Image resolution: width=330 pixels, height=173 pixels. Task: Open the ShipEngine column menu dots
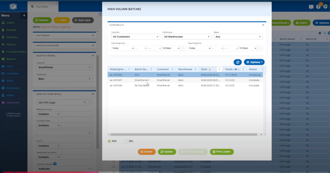click(129, 69)
